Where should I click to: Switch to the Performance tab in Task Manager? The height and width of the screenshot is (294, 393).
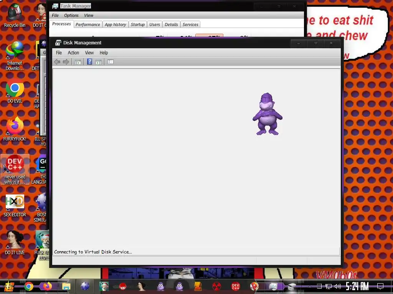pyautogui.click(x=88, y=24)
